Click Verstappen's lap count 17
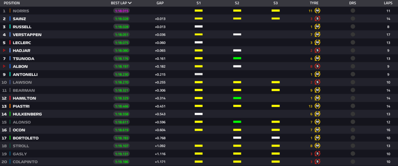The width and height of the screenshot is (398, 166). pos(388,34)
